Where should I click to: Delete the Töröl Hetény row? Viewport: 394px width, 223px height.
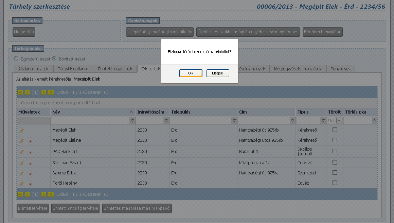(x=30, y=184)
